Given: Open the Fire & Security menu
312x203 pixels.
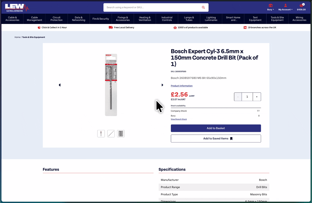Looking at the screenshot, I should (x=101, y=19).
